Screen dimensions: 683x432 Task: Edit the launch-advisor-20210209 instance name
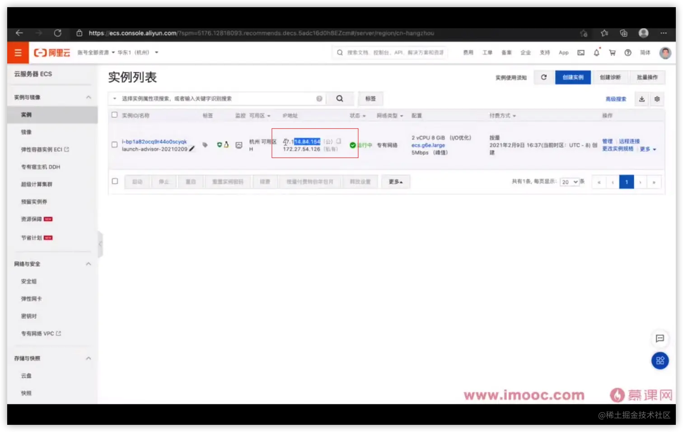pos(192,149)
